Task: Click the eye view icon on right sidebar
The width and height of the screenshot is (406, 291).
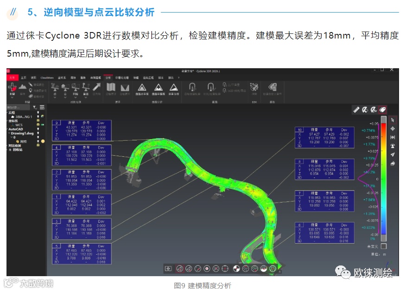Action: (393, 146)
